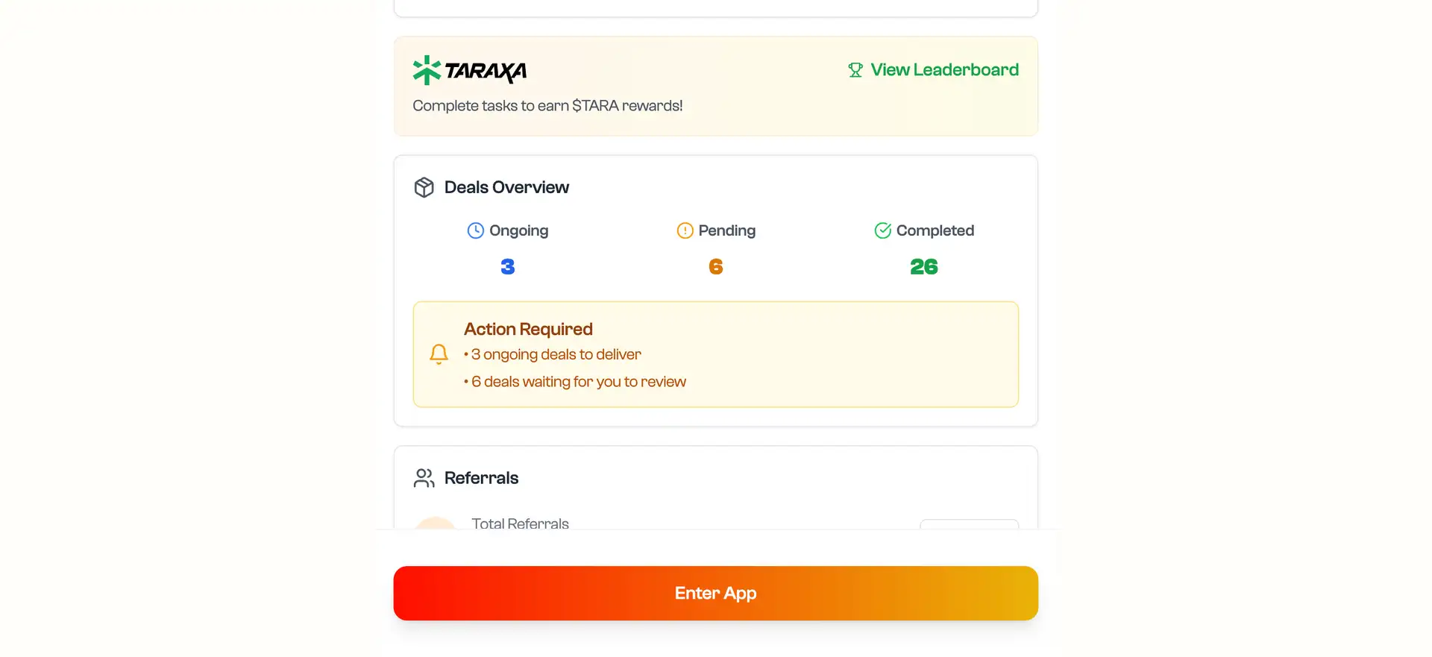This screenshot has height=657, width=1432.
Task: Click '6 deals waiting for you to review'
Action: 578,382
